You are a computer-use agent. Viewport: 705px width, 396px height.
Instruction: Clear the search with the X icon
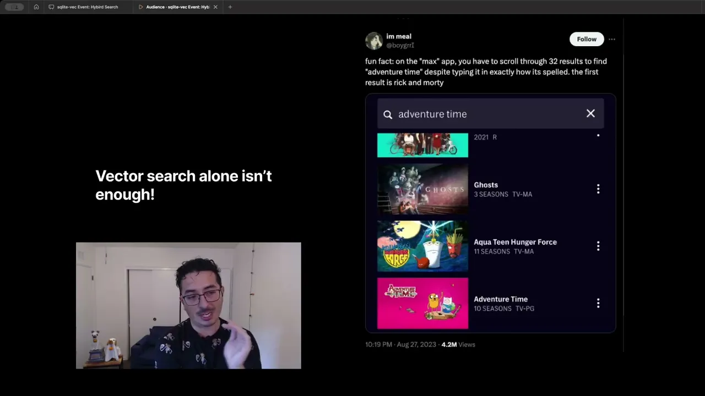(x=590, y=114)
